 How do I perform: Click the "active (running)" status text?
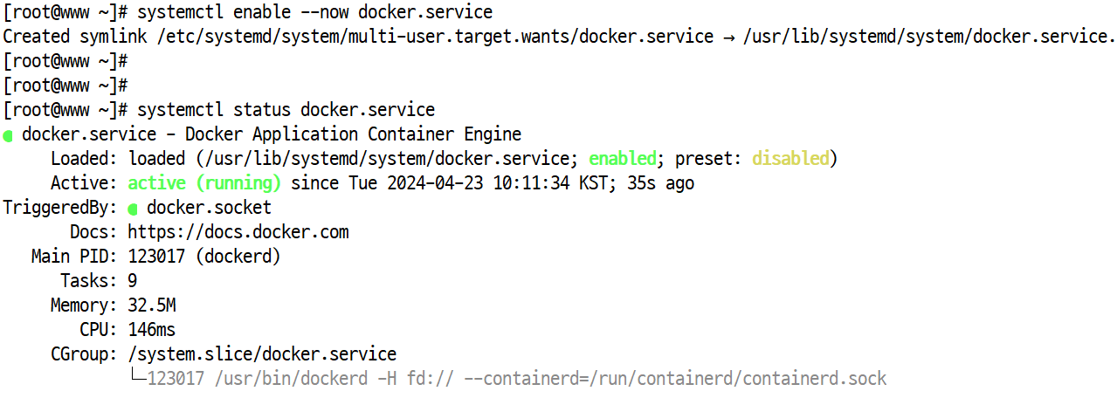(204, 183)
